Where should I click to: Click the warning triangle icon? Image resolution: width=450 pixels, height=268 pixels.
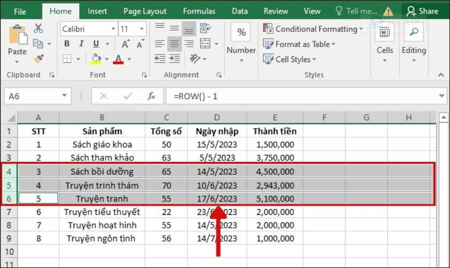point(388,11)
